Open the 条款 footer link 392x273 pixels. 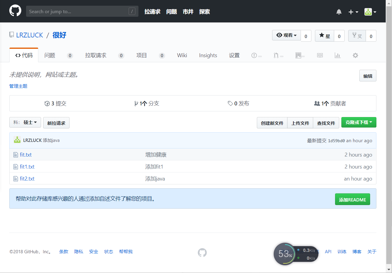click(x=64, y=252)
